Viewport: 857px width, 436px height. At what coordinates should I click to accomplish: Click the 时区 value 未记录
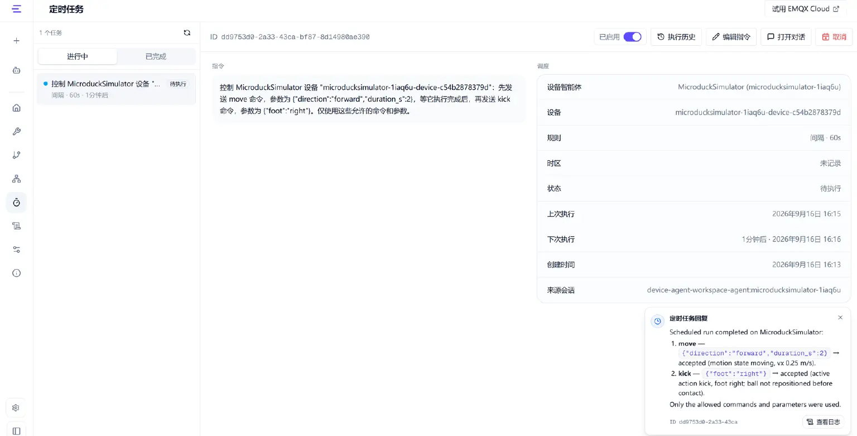coord(830,163)
